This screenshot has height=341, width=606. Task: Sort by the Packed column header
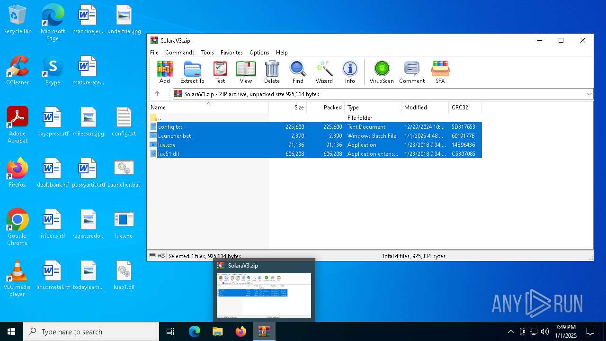(x=326, y=108)
